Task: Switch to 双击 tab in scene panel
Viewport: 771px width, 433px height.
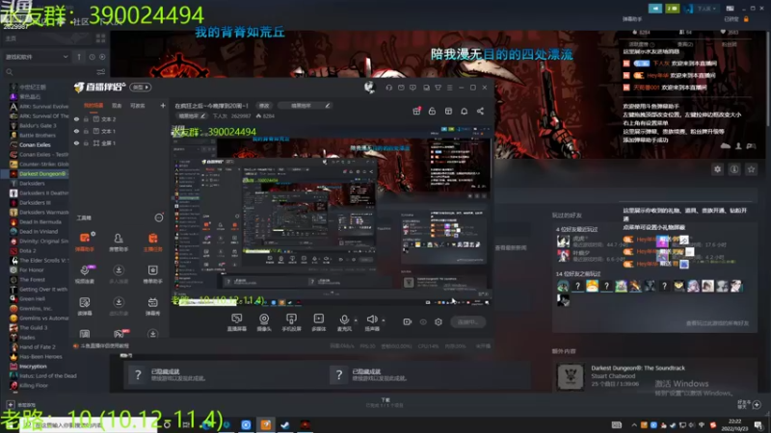Action: tap(117, 106)
